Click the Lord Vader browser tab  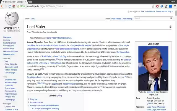[14, 2]
